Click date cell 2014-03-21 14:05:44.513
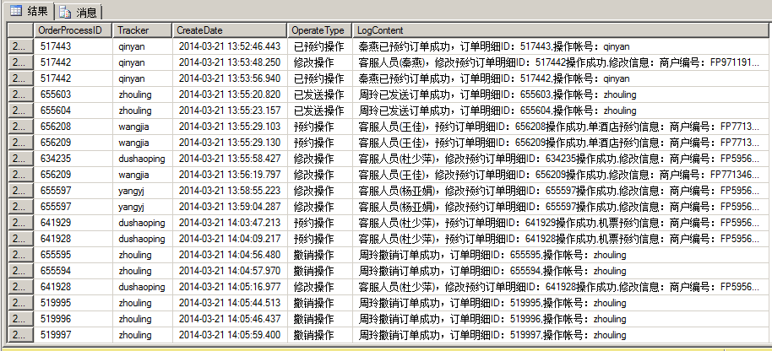Viewport: 772px width, 351px height. point(230,303)
